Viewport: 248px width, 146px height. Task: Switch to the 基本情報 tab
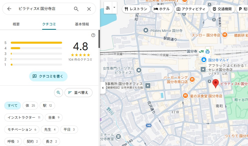[x=82, y=24]
